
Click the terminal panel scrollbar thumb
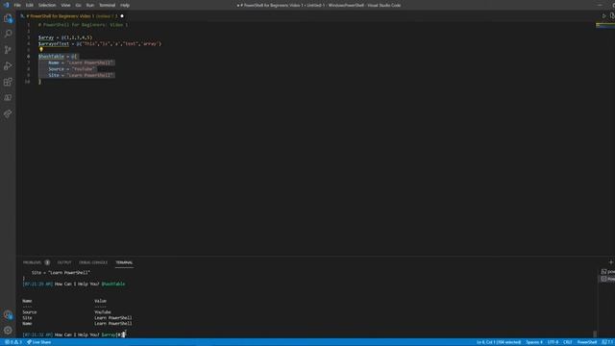(595, 334)
